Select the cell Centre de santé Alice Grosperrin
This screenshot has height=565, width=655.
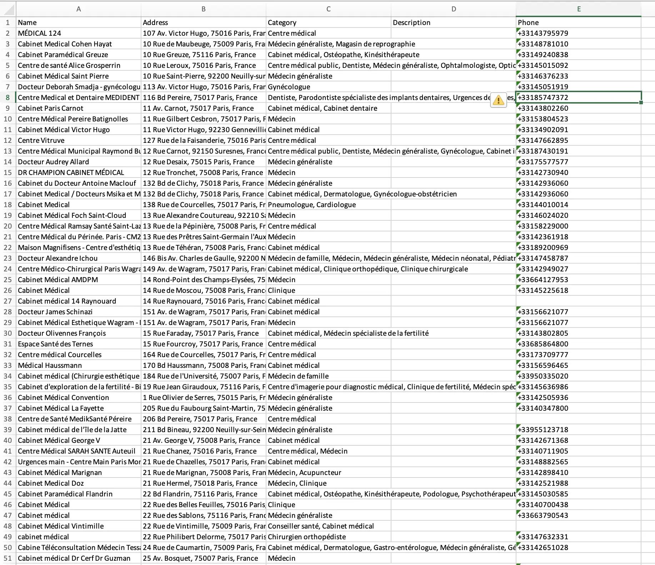pos(79,65)
